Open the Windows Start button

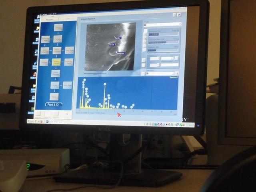pyautogui.click(x=30, y=121)
